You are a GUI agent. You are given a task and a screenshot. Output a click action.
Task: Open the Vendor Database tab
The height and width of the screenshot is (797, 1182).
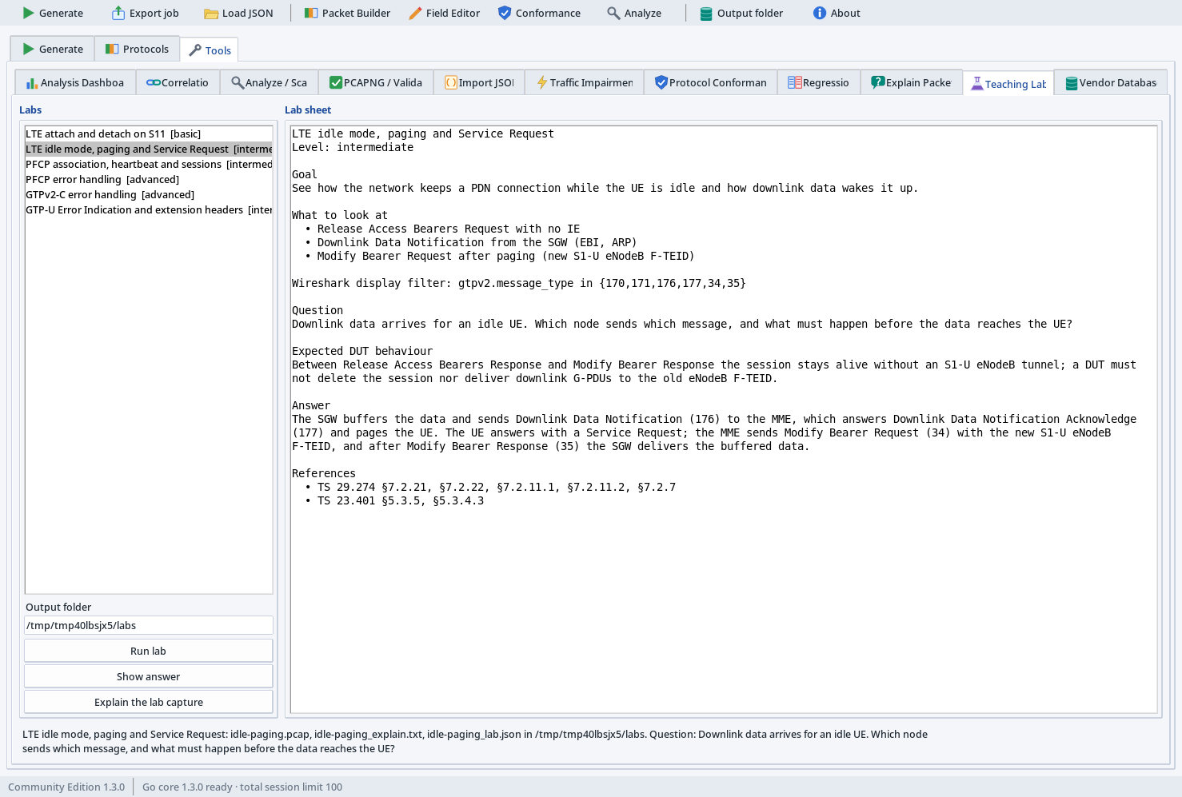pyautogui.click(x=1111, y=82)
